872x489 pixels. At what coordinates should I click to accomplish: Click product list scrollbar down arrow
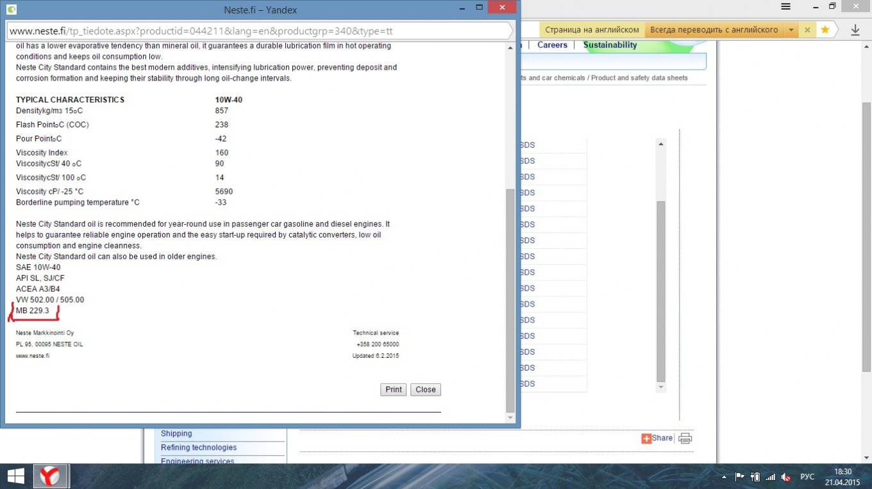pyautogui.click(x=661, y=388)
